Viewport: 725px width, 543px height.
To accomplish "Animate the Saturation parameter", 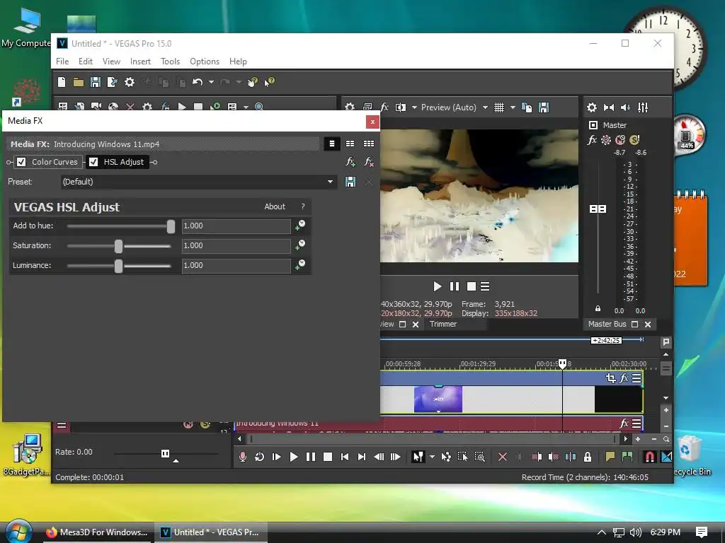I will pos(300,245).
